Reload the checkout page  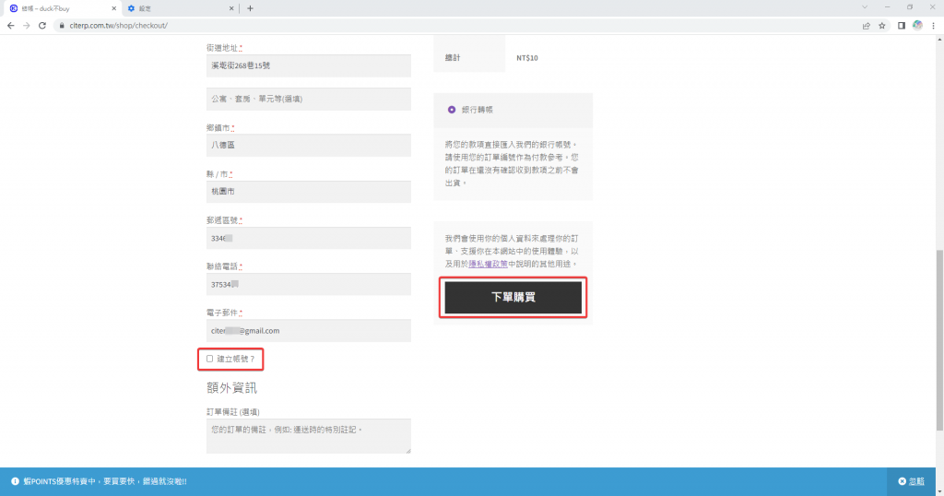coord(42,25)
